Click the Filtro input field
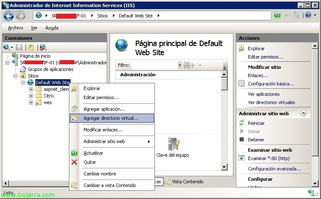Screen dimensions: 321x199 [x=155, y=65]
